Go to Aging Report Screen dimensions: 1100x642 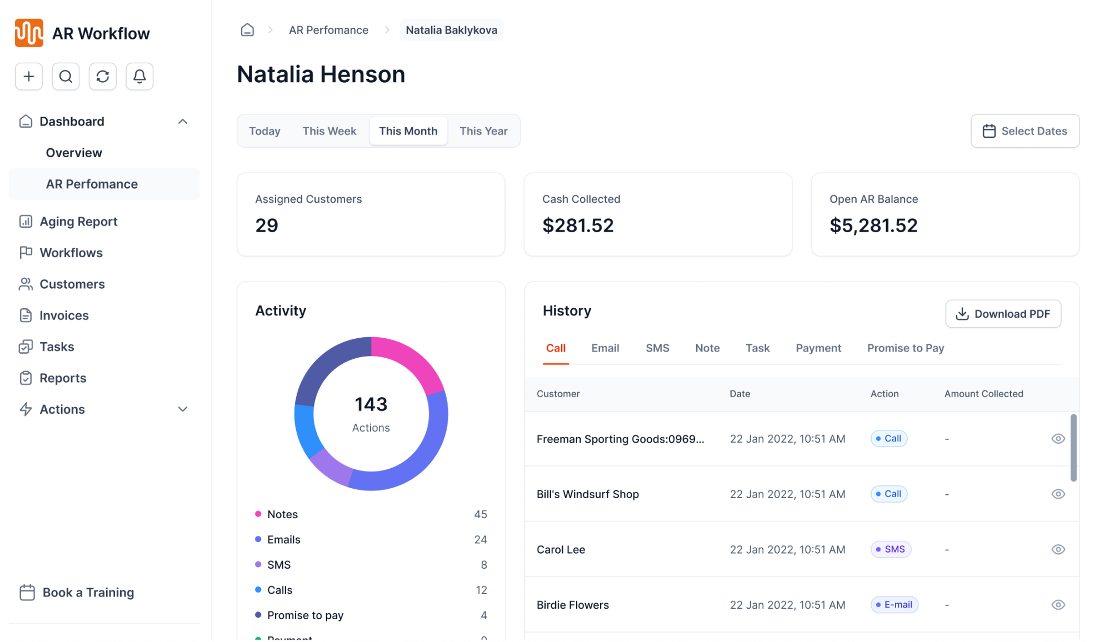(78, 222)
